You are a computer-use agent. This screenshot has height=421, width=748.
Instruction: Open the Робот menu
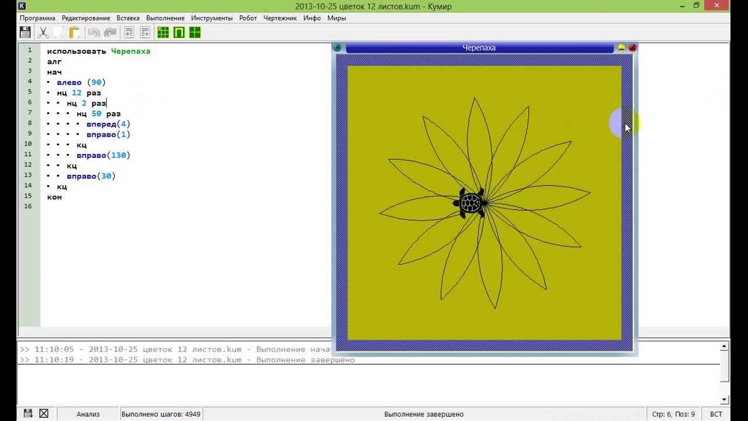[x=248, y=18]
